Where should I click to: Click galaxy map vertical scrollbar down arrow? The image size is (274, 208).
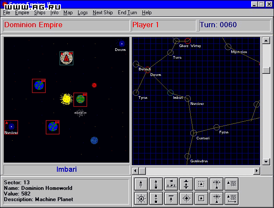(266, 162)
